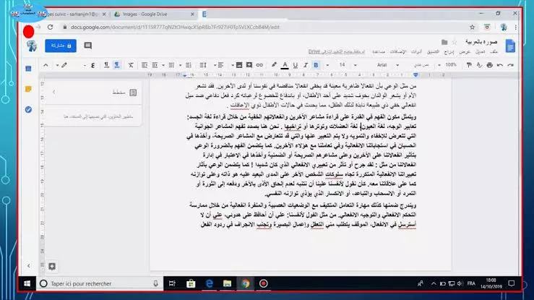Open the Calendar side panel icon
Image resolution: width=534 pixels, height=300 pixels.
pos(28,69)
